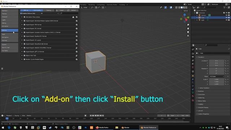Open the Interface preferences section

pyautogui.click(x=10, y=11)
